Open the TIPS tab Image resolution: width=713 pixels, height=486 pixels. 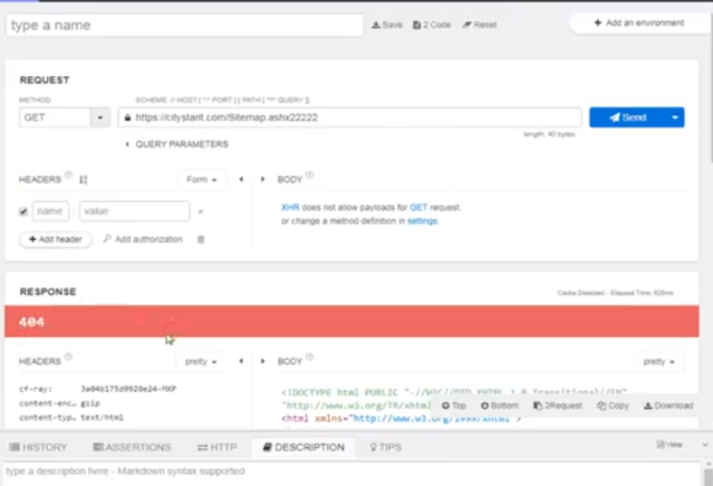(x=386, y=447)
